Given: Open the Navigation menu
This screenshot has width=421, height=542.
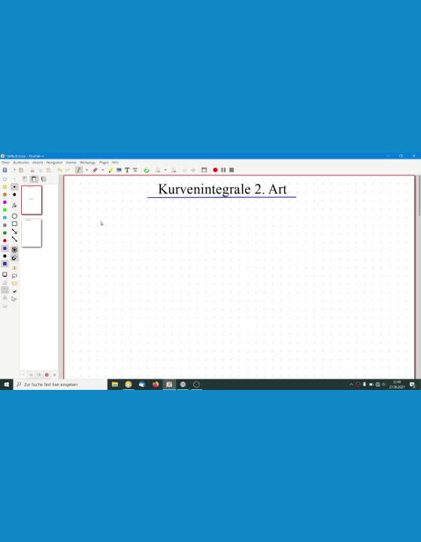Looking at the screenshot, I should click(55, 162).
